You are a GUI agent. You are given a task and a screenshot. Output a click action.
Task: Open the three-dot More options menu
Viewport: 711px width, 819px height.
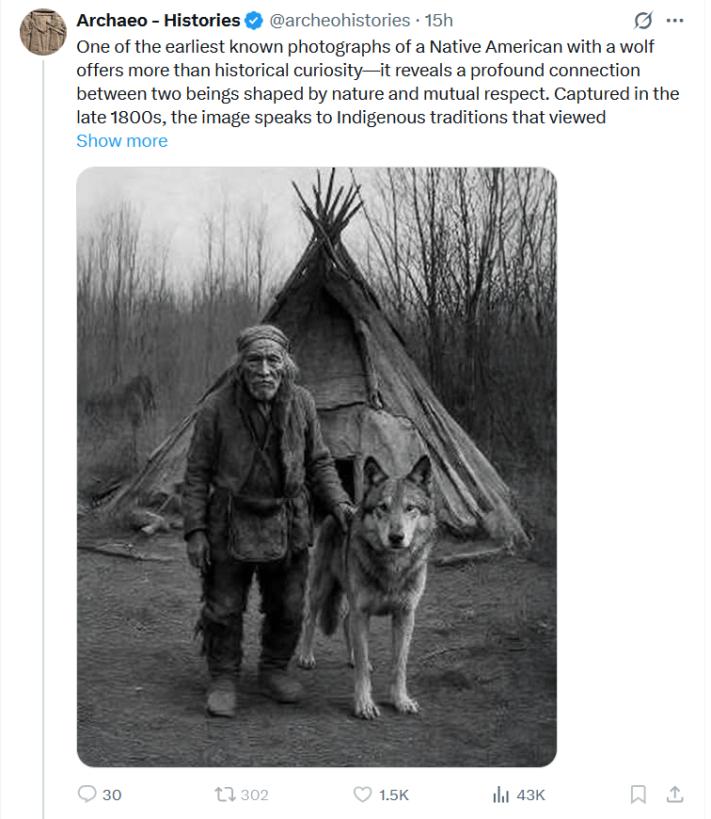pyautogui.click(x=674, y=21)
